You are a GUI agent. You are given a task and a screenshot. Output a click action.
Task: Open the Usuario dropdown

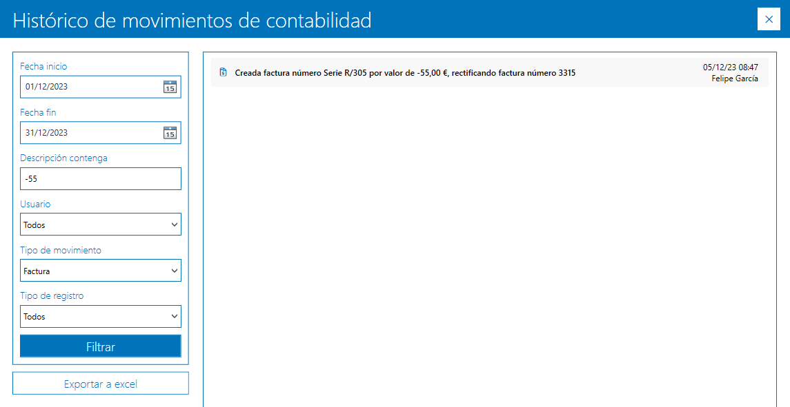[100, 224]
